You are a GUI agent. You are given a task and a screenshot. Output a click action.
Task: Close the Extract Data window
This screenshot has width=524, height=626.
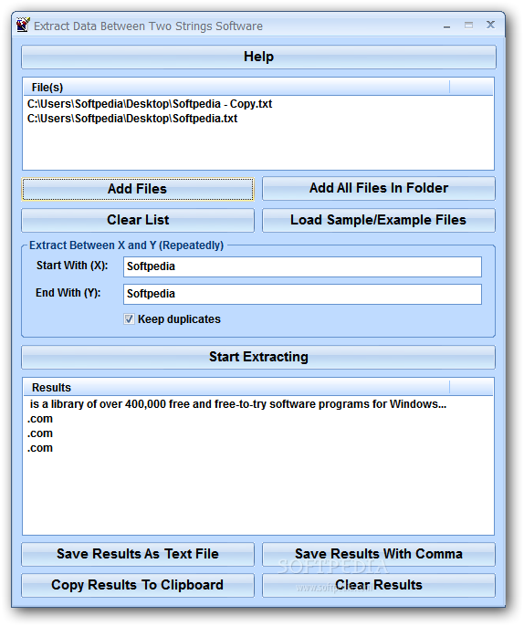(490, 25)
